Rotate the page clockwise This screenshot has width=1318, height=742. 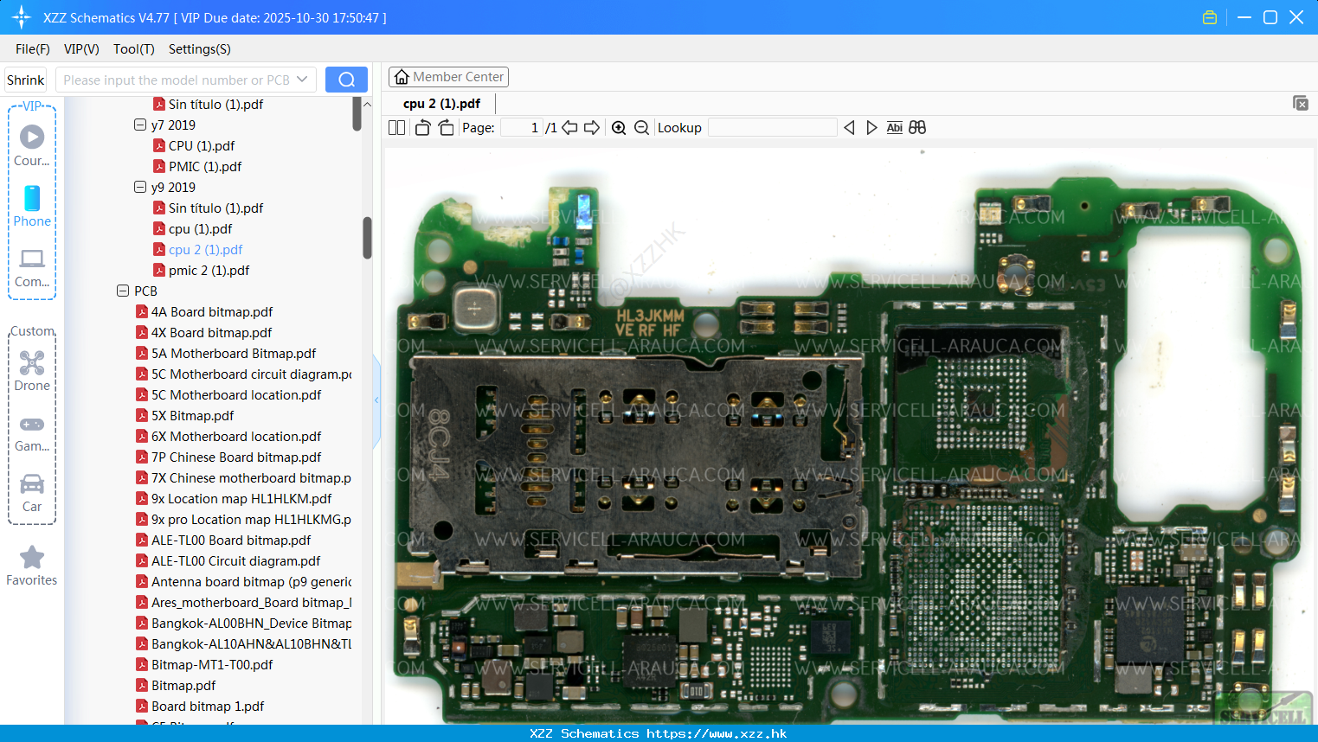(x=446, y=128)
